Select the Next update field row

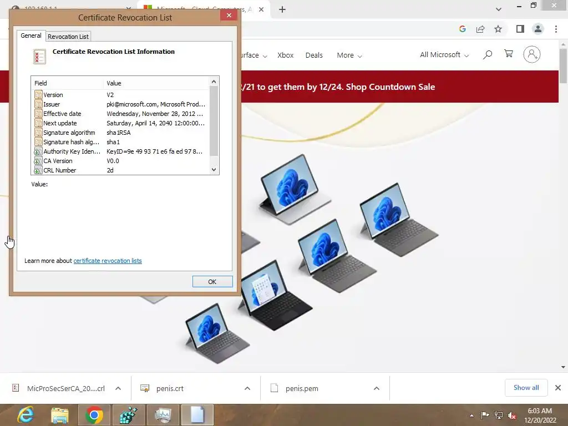tap(121, 123)
